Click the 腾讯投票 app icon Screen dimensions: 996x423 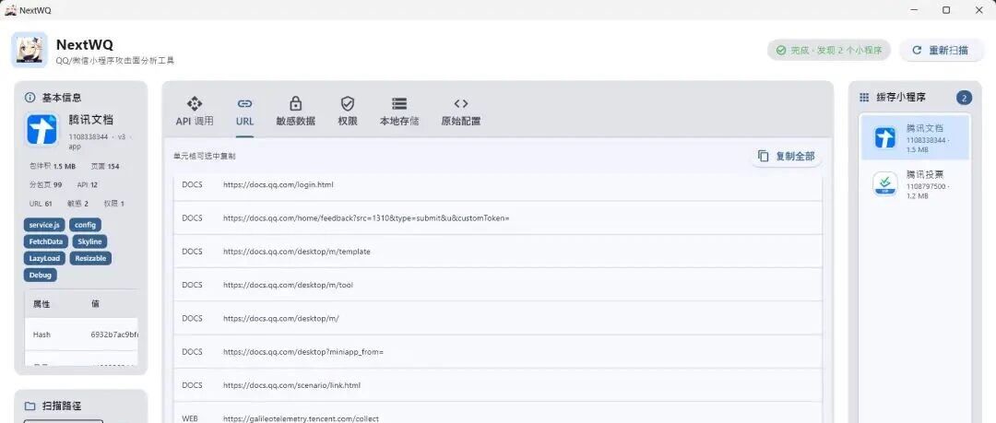point(885,183)
